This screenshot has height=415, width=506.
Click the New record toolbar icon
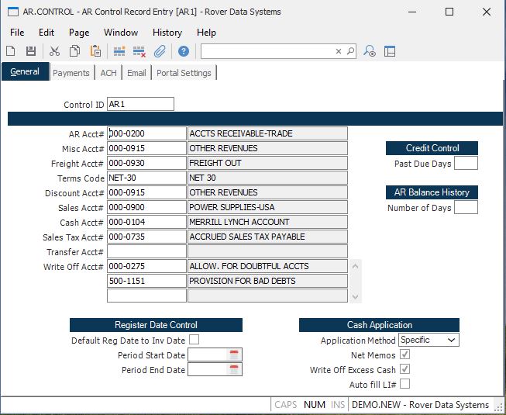click(x=11, y=51)
